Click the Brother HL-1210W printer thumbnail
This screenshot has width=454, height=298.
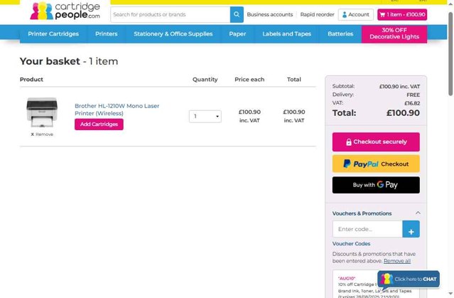pyautogui.click(x=42, y=112)
